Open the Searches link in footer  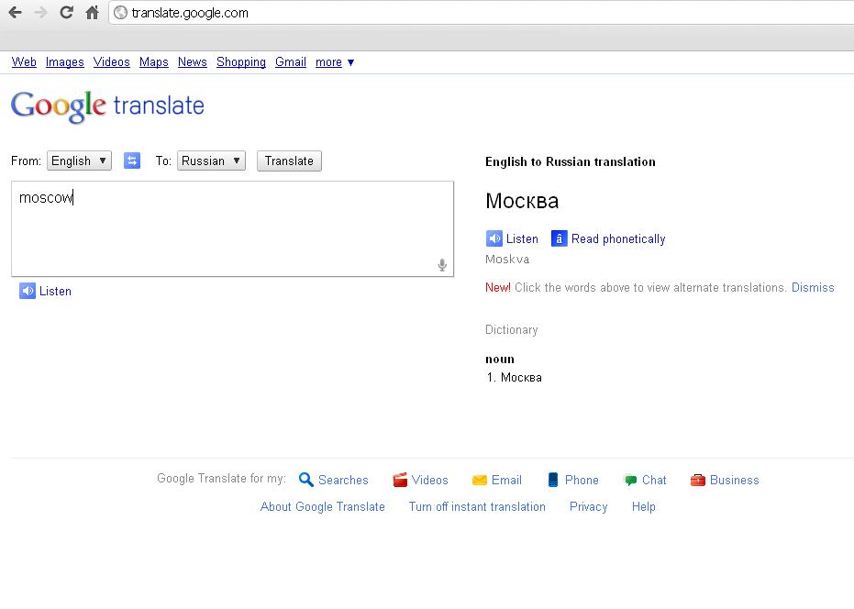[x=343, y=480]
